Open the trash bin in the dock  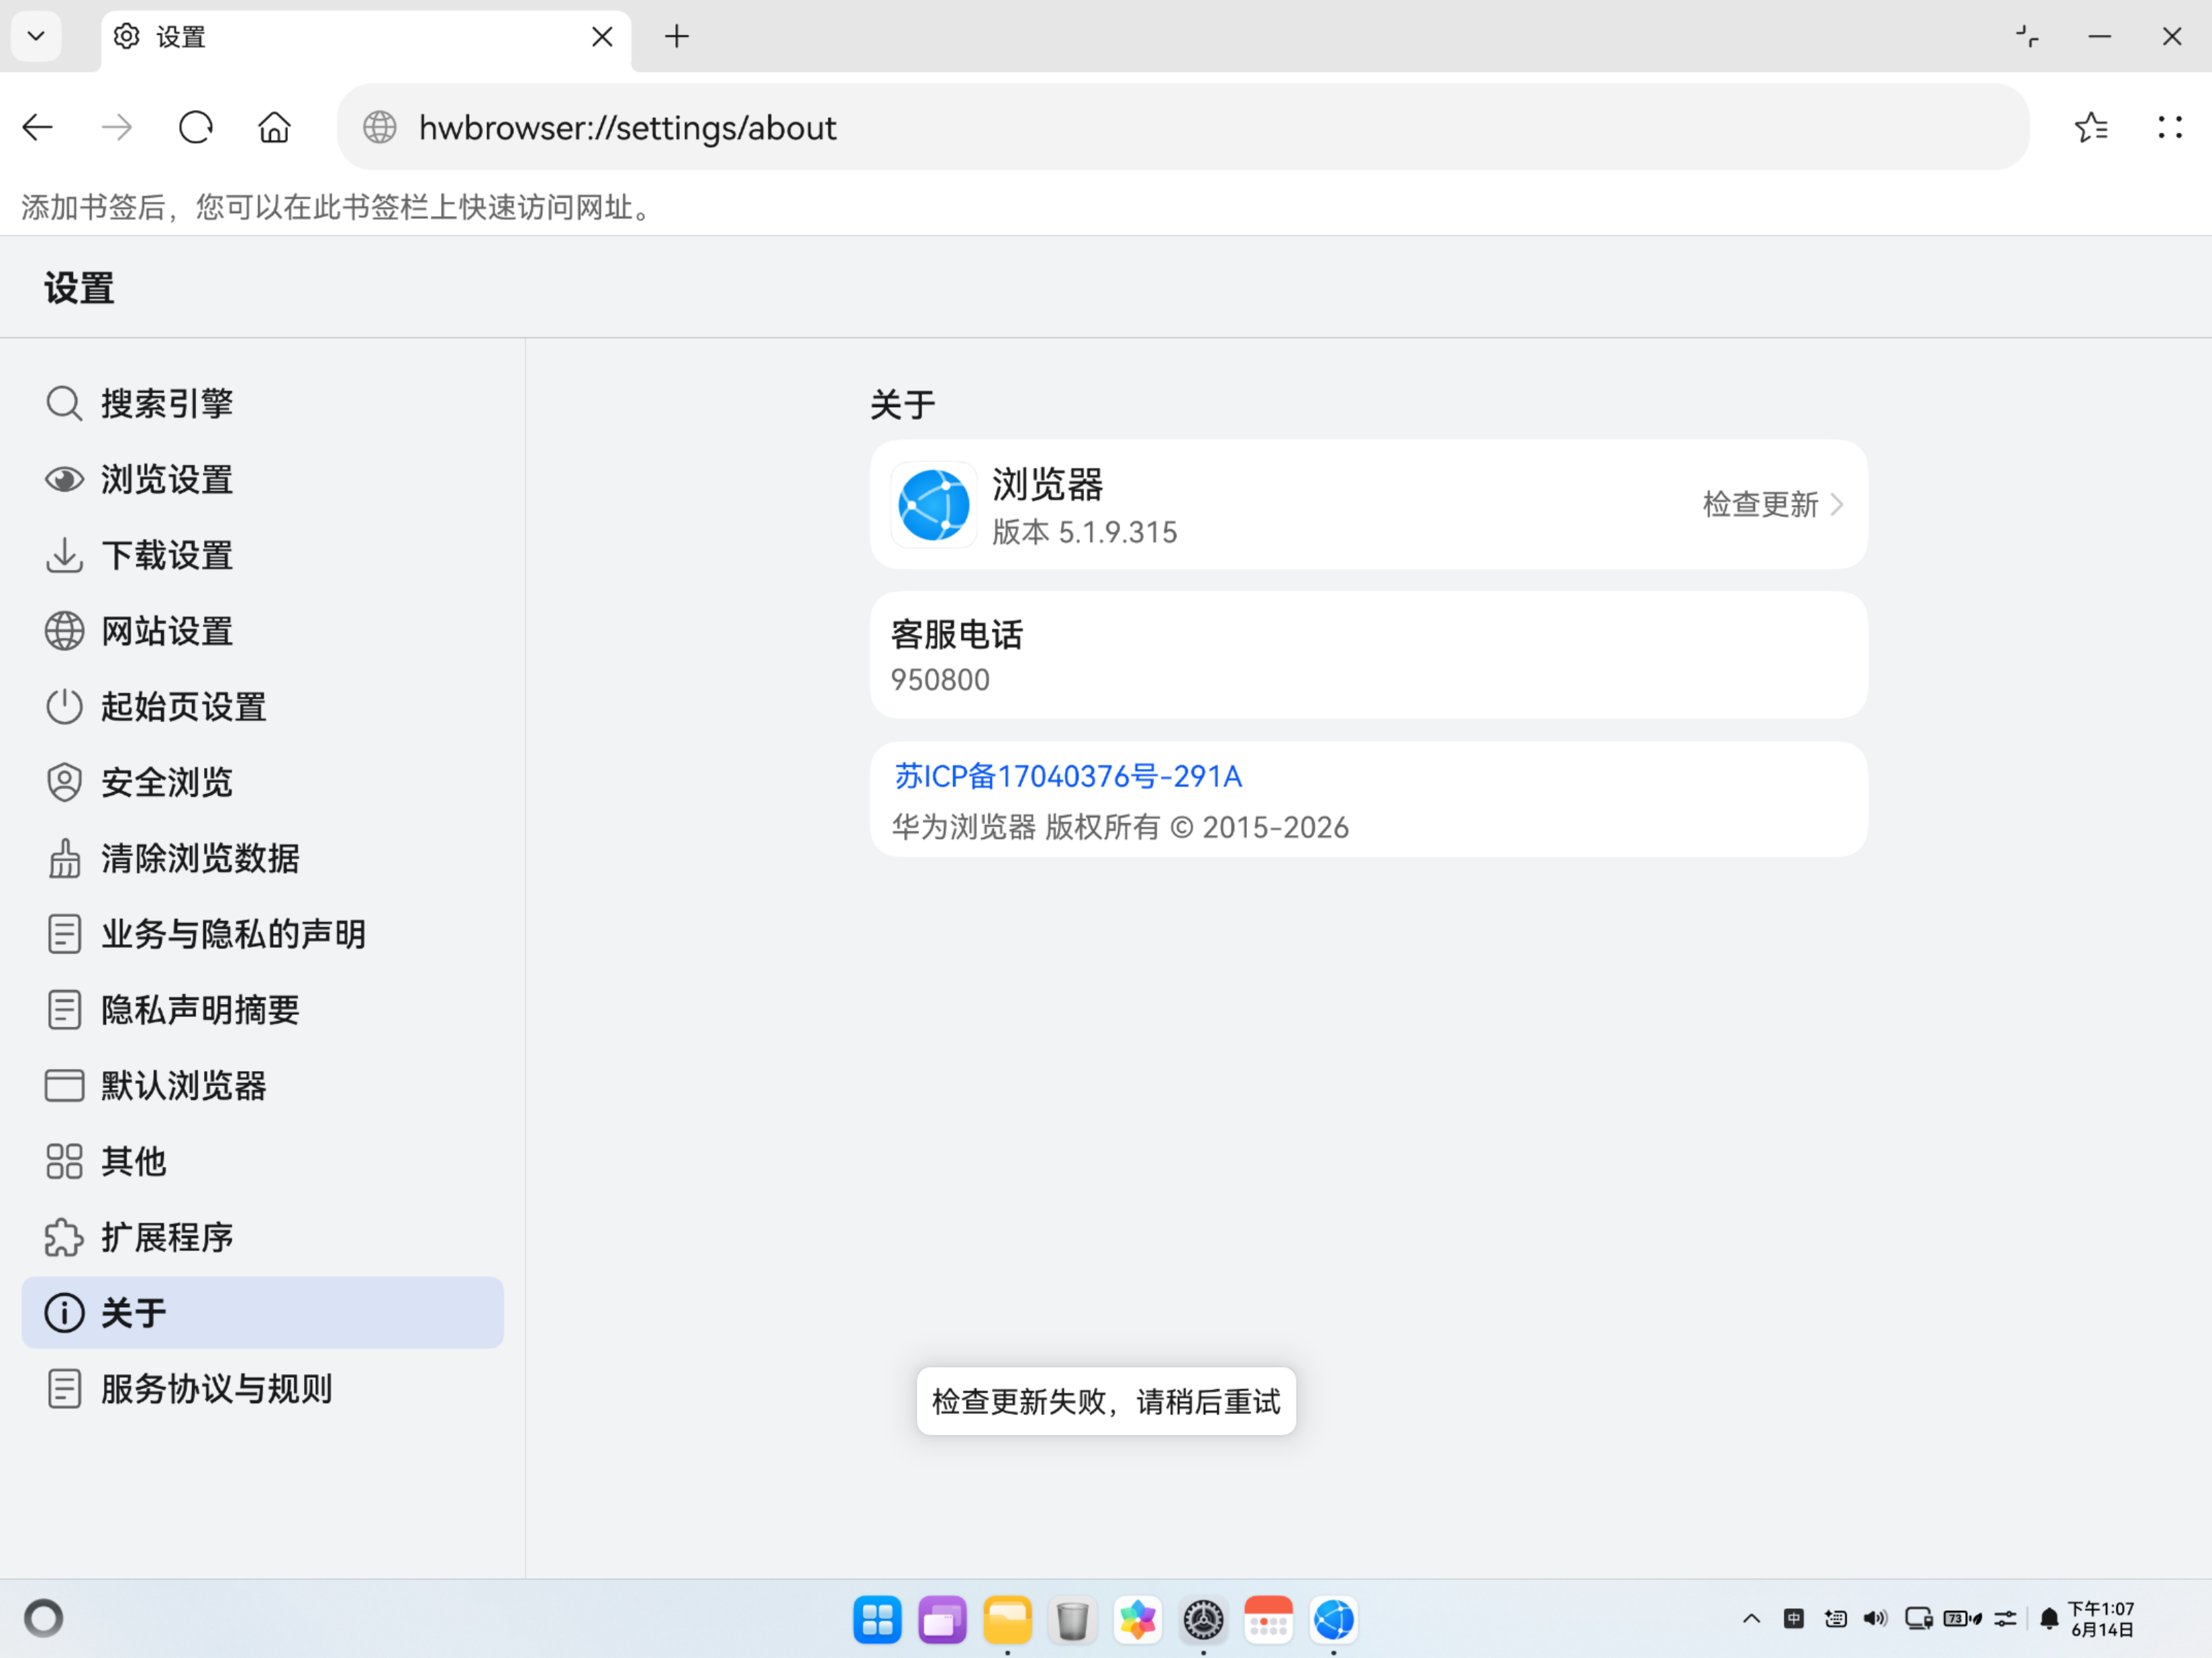click(1072, 1620)
